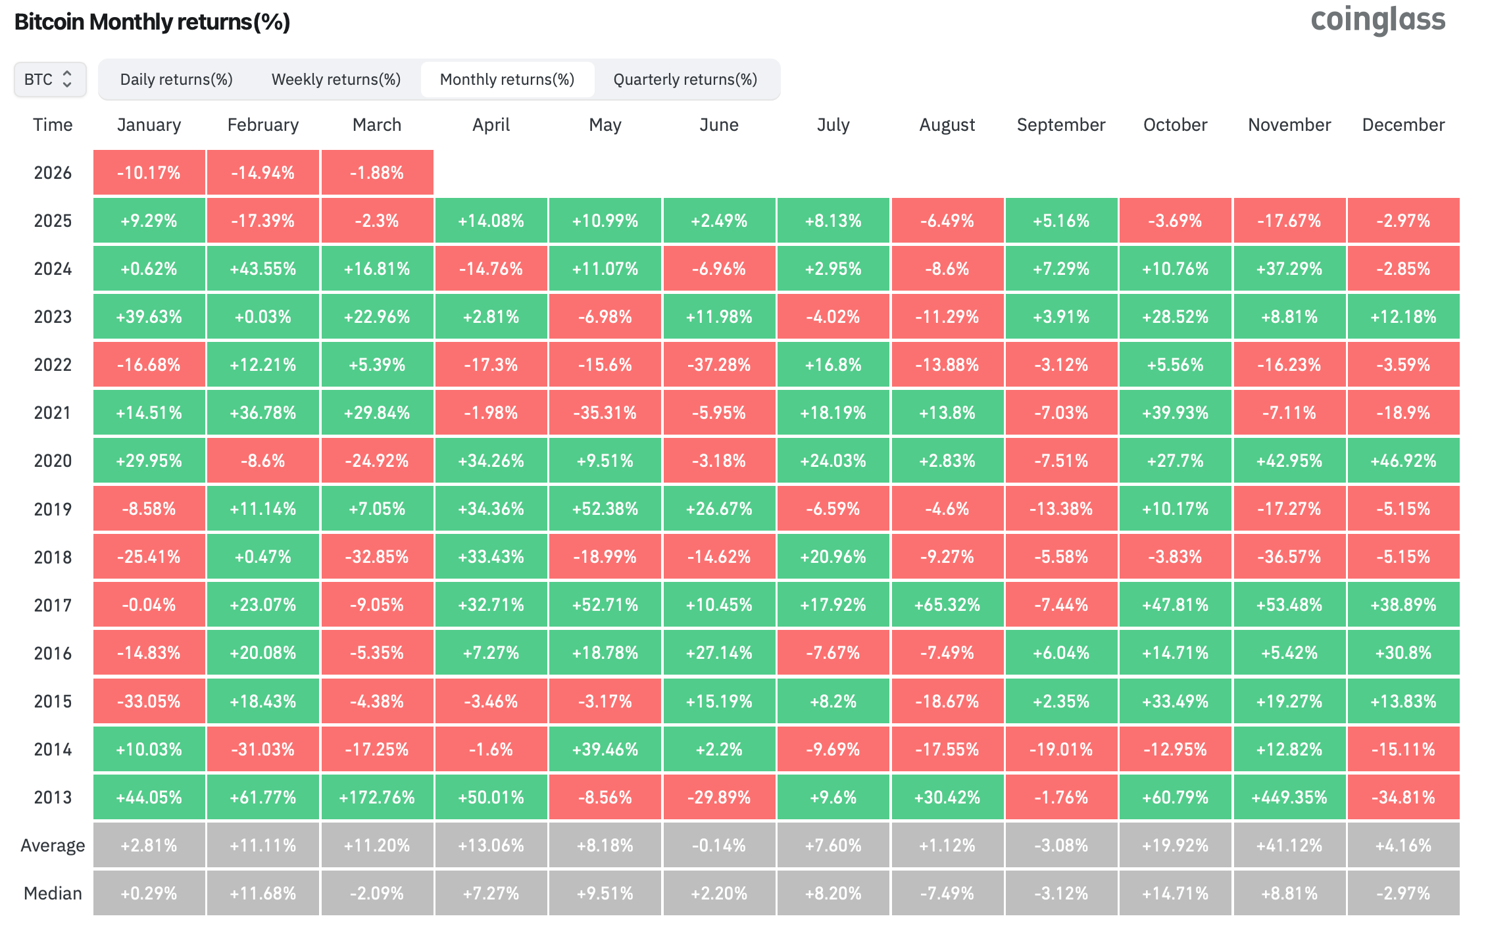Click the 2020 row year label

[53, 461]
